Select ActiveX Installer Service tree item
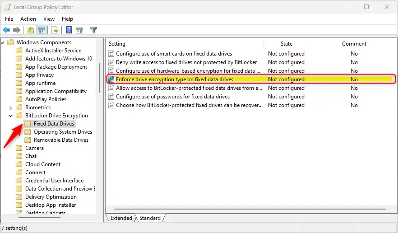The width and height of the screenshot is (398, 233). coord(53,50)
